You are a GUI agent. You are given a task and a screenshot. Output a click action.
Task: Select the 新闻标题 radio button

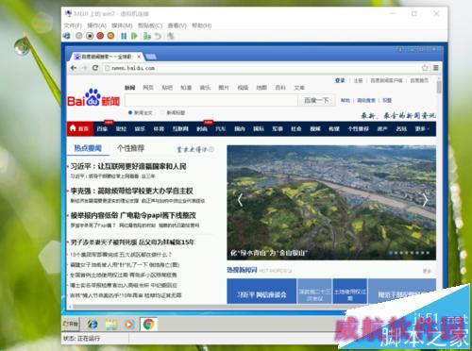tap(162, 112)
